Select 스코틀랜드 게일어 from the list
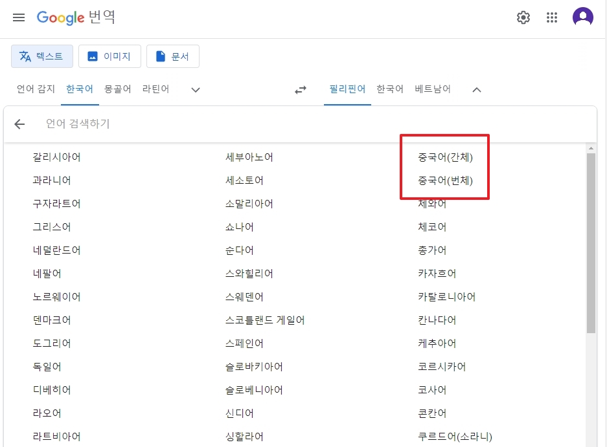 (x=265, y=320)
